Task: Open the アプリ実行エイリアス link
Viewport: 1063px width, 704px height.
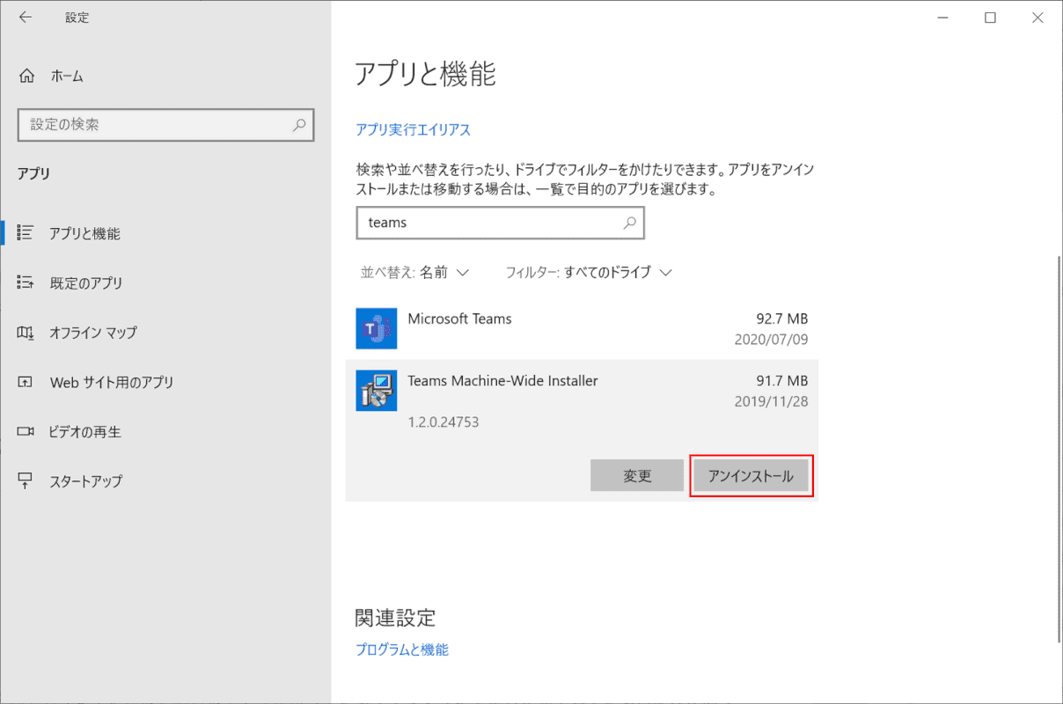Action: [x=413, y=129]
